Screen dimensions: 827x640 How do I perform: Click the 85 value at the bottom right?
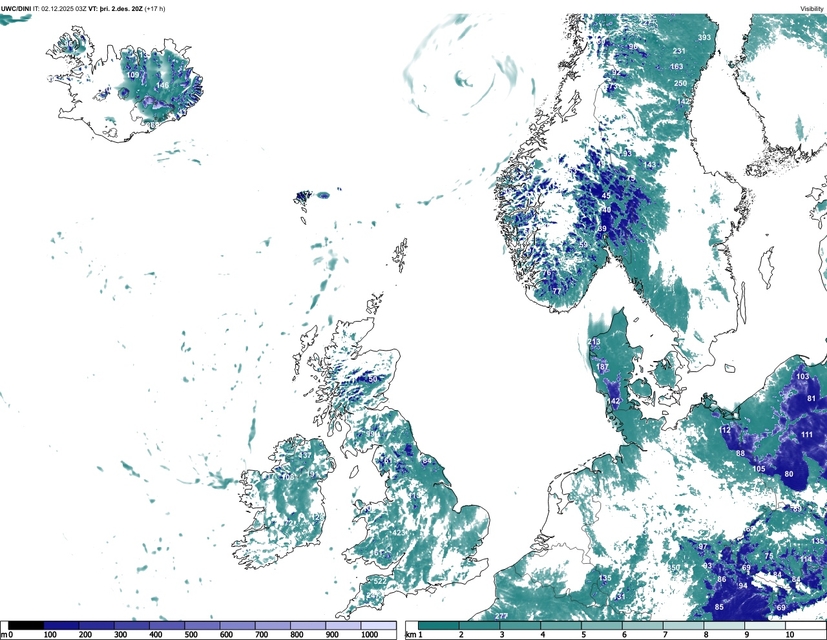click(719, 607)
